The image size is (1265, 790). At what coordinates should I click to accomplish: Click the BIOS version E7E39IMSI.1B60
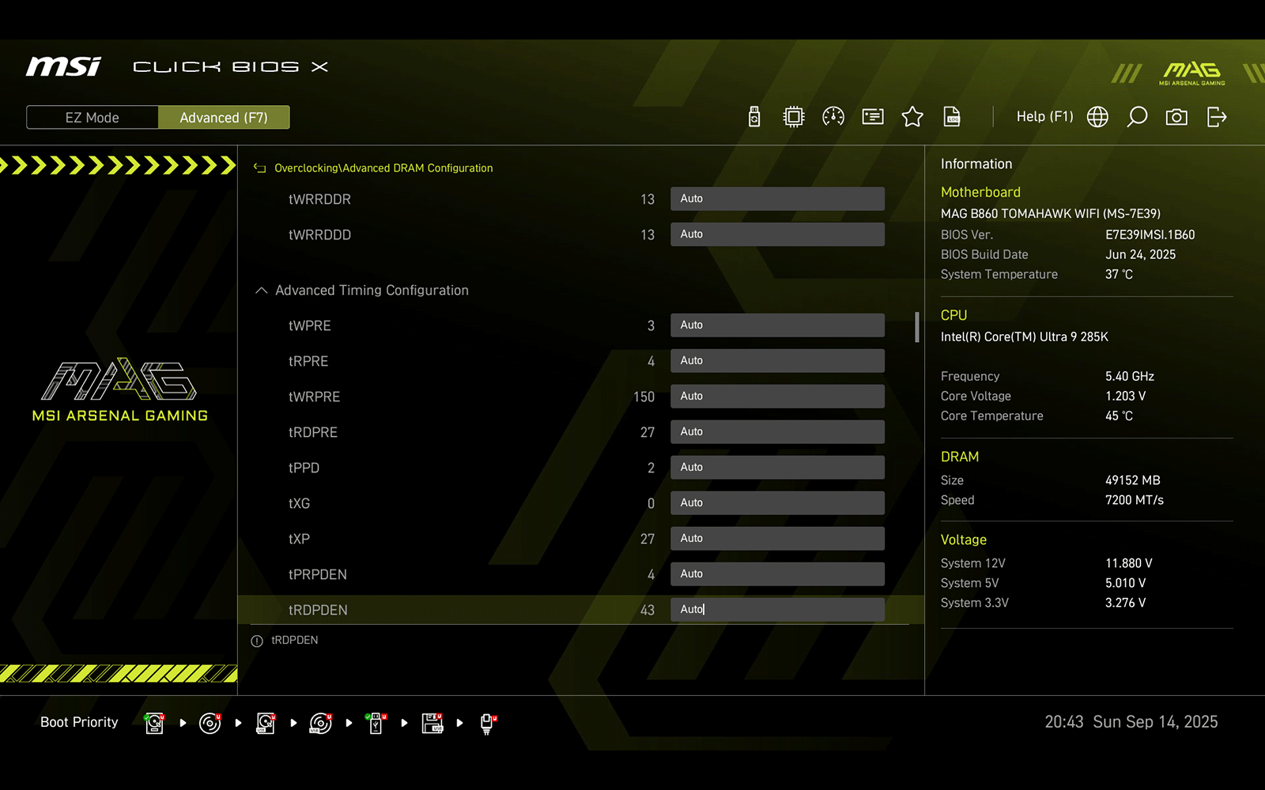[1150, 235]
